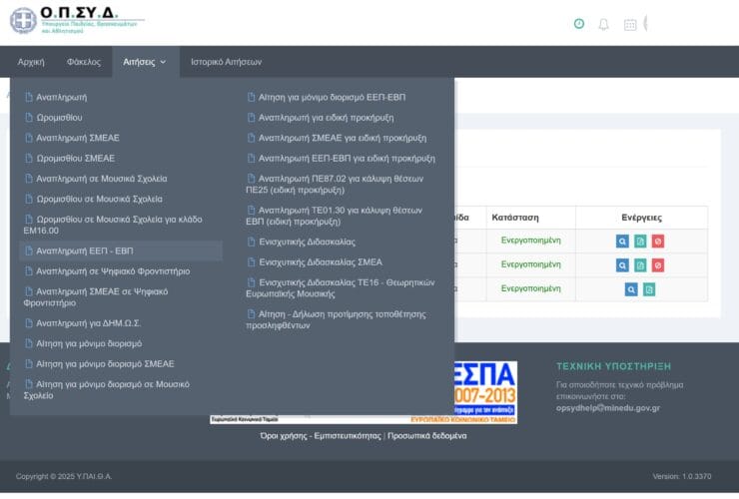Select Ενισχυτικής Διδασκαλίας ΣΜΕΑ option
The image size is (739, 499).
coord(320,262)
